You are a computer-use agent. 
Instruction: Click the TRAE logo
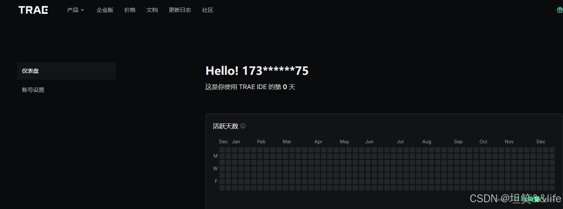tap(33, 10)
